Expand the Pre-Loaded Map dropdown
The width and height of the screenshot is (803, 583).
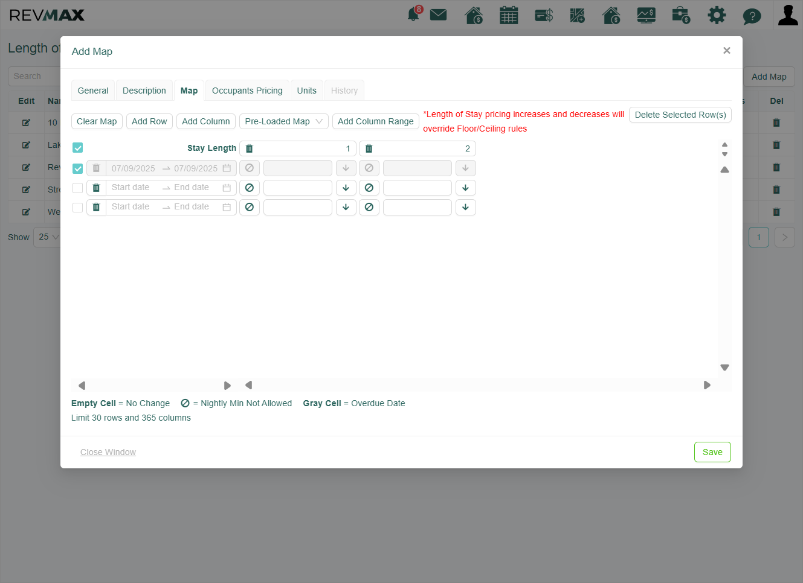284,121
